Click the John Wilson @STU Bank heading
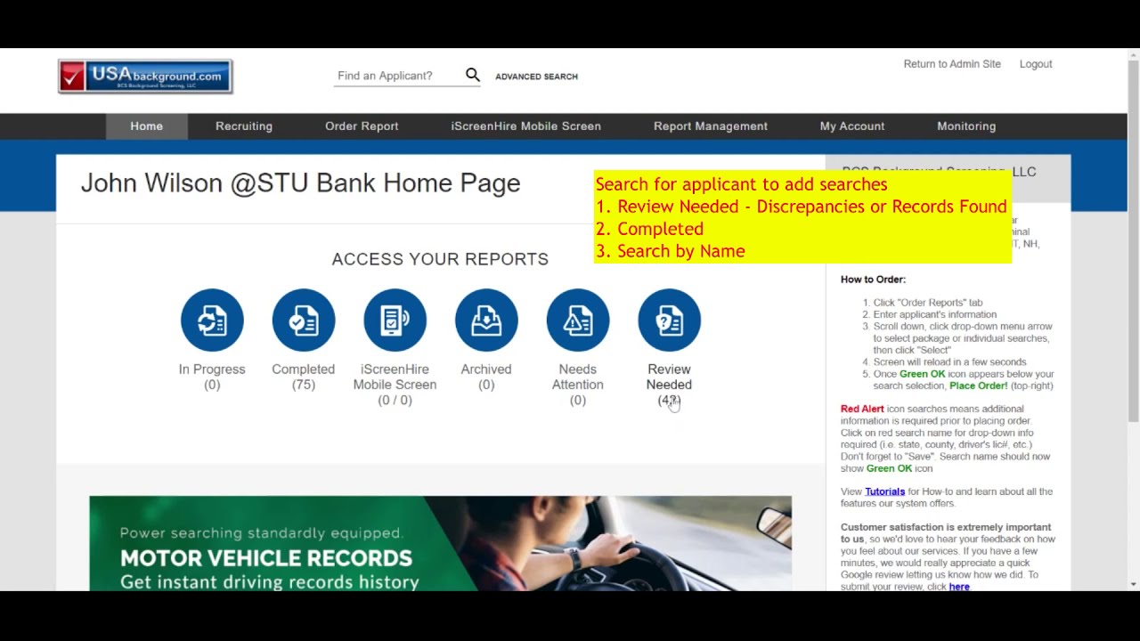 tap(301, 183)
